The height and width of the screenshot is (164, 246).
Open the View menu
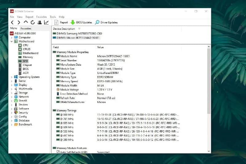[20, 17]
